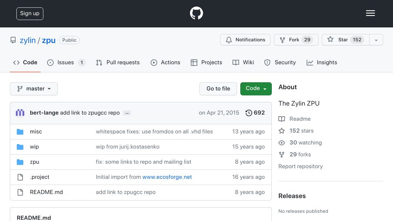Viewport: 393px width, 221px height.
Task: Click the '16 years ago' timestamp for .project
Action: [x=248, y=177]
